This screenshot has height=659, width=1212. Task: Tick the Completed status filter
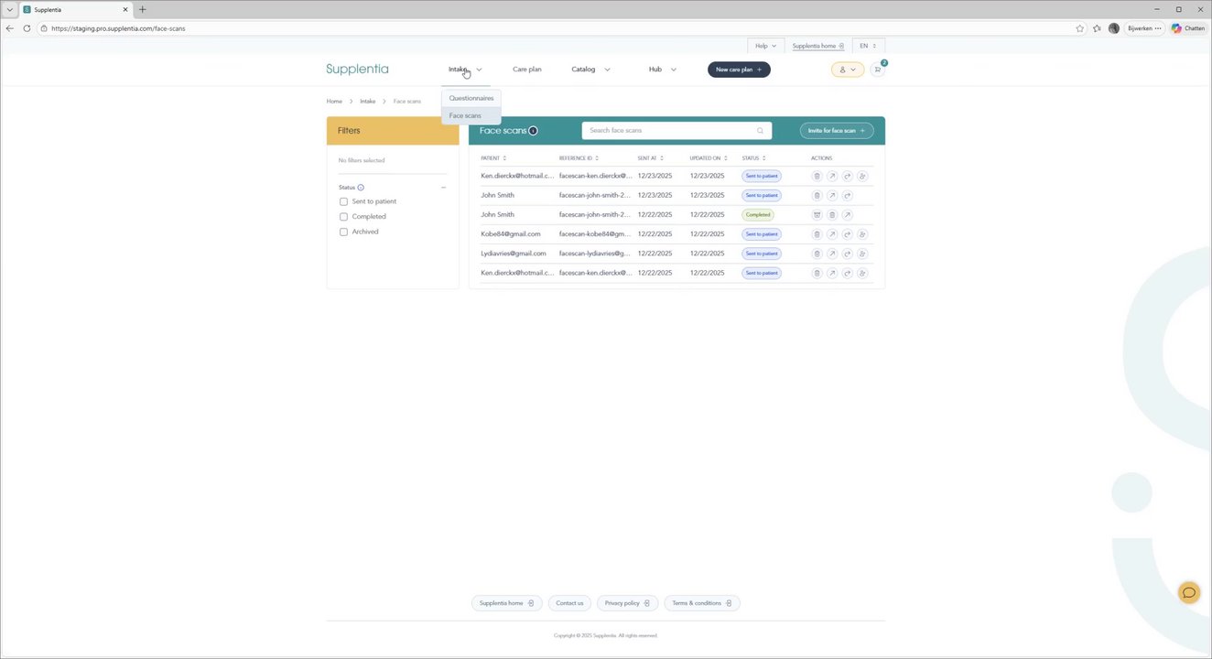(x=343, y=217)
